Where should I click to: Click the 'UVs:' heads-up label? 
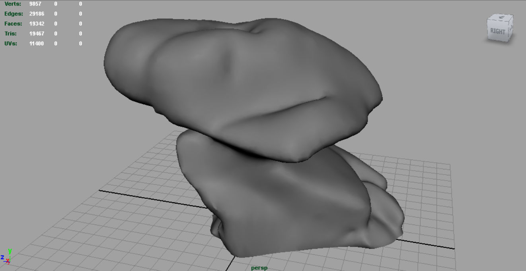coord(10,44)
